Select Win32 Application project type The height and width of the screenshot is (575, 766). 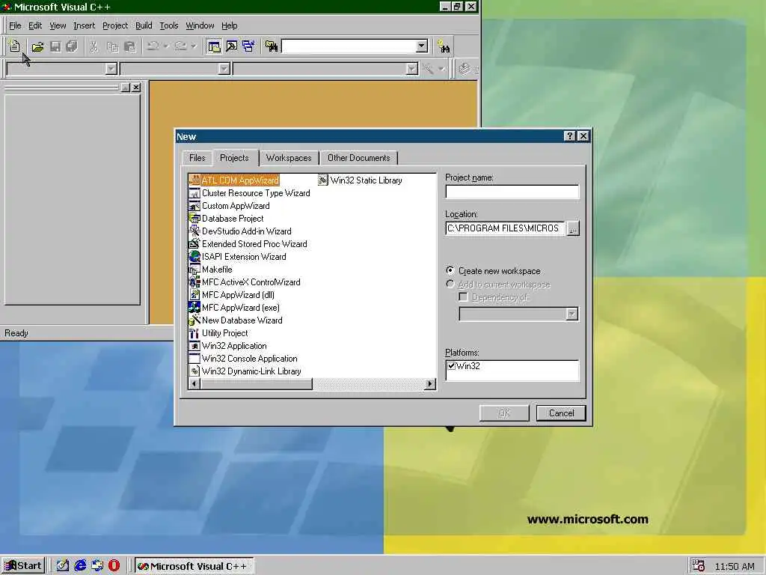[228, 346]
